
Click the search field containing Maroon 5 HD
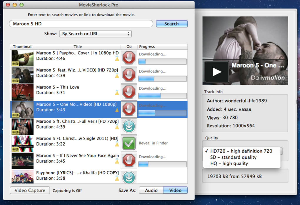81,24
